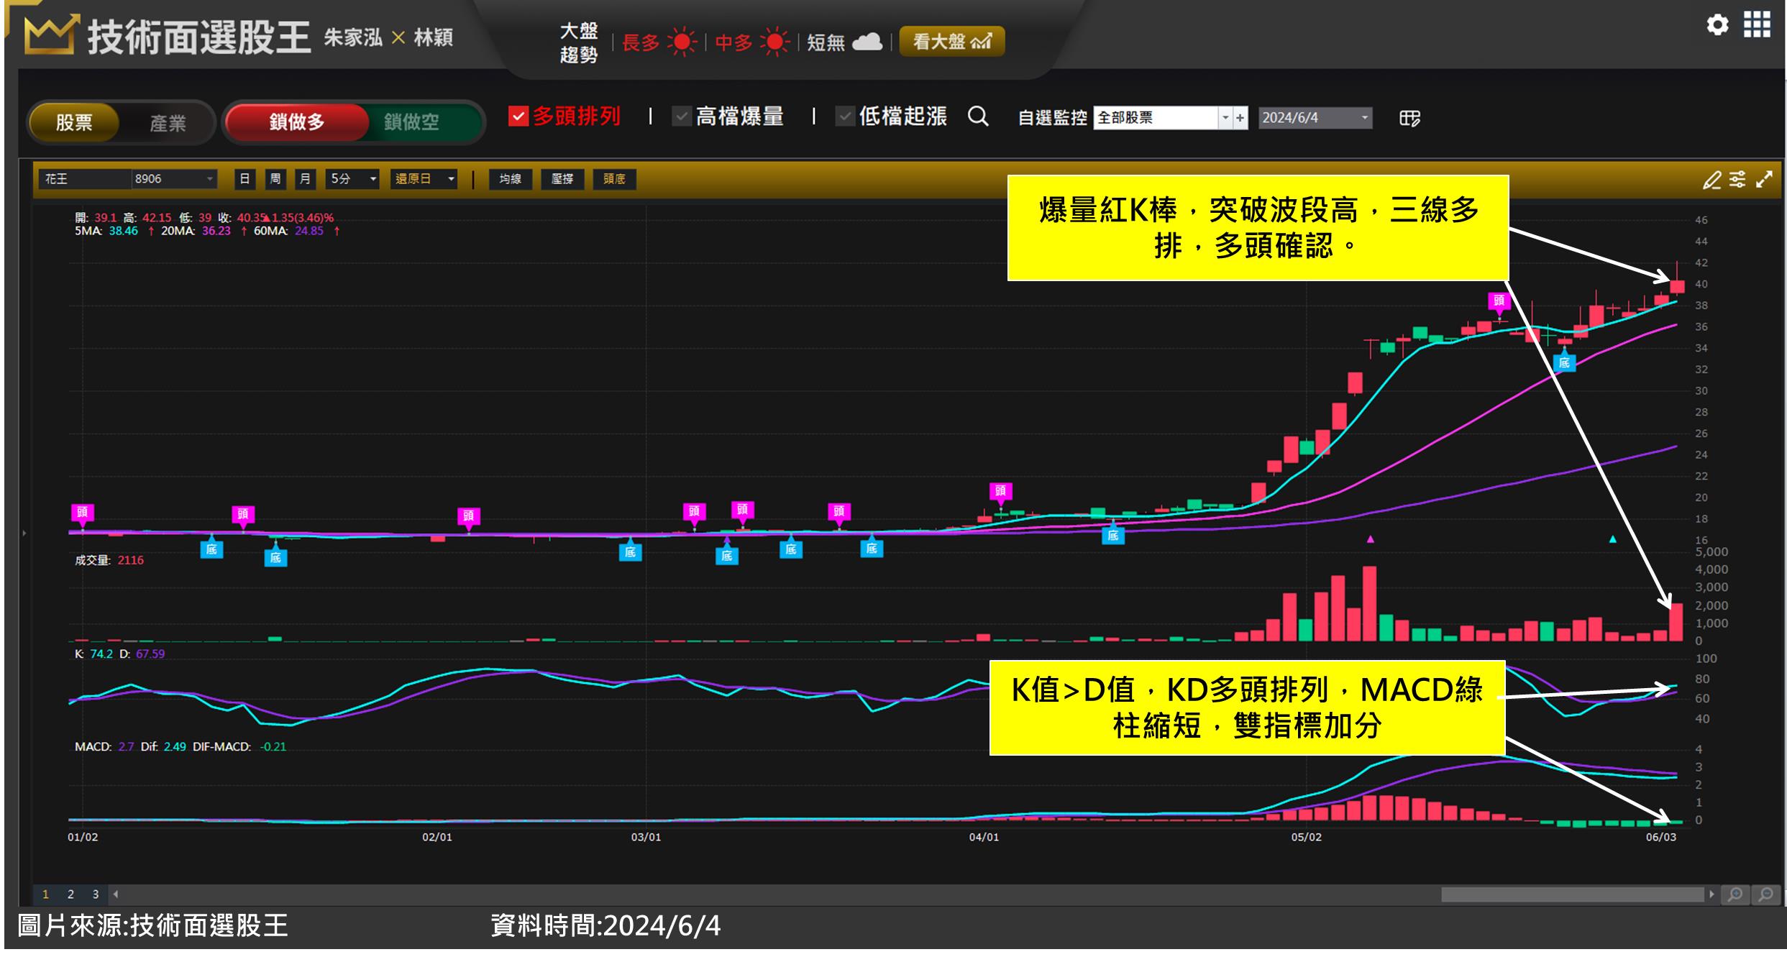Click the horizontal chart scrollbar thumb
Image resolution: width=1787 pixels, height=957 pixels.
[1572, 895]
